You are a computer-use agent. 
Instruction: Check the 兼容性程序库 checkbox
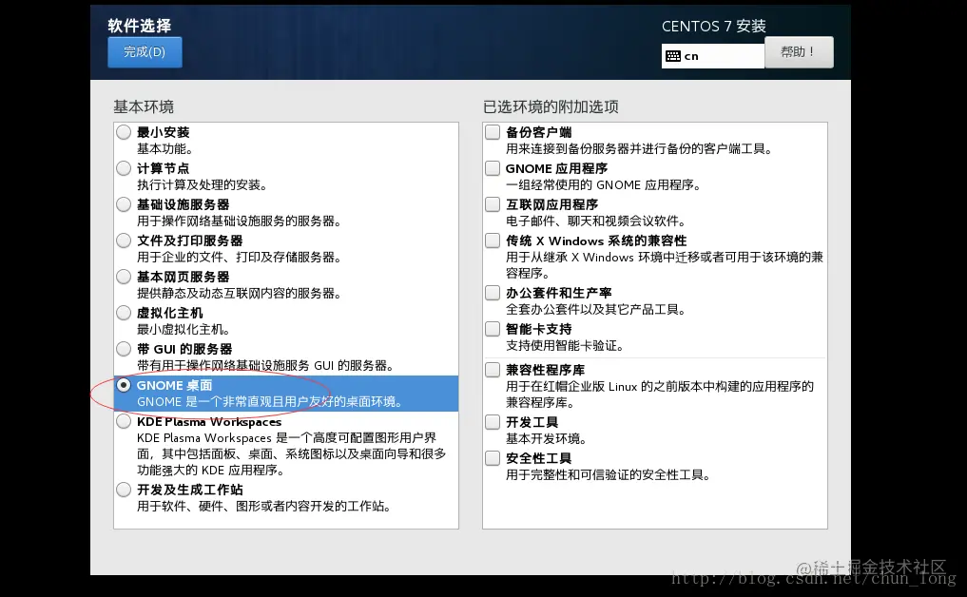pyautogui.click(x=493, y=370)
